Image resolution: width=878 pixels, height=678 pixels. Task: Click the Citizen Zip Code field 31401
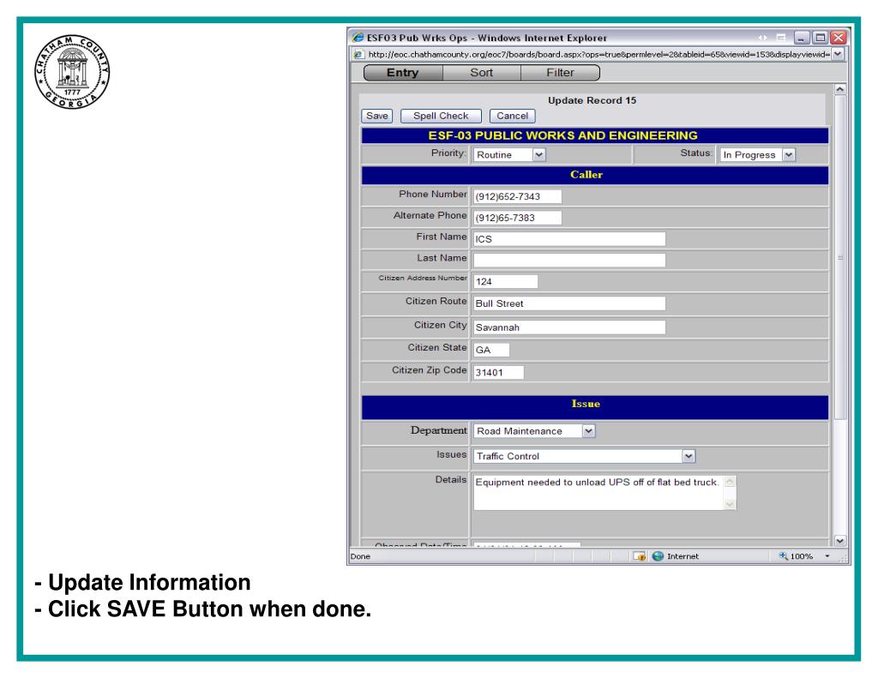tap(498, 372)
